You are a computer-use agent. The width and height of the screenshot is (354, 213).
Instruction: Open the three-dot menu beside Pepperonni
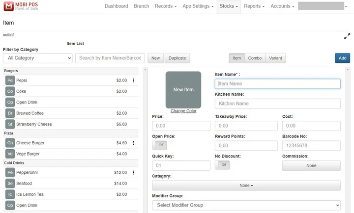(133, 173)
